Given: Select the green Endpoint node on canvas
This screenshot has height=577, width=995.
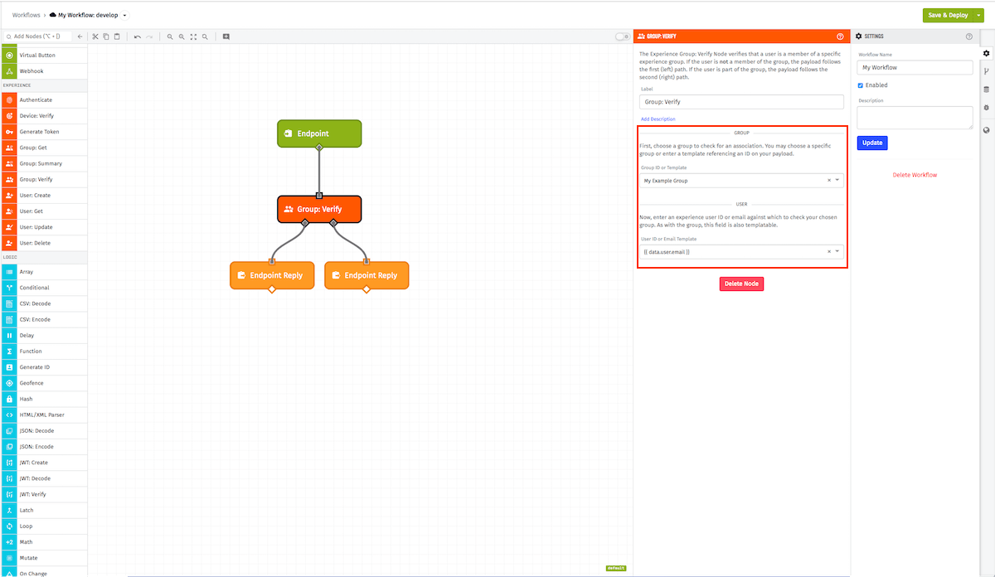Looking at the screenshot, I should (x=319, y=133).
